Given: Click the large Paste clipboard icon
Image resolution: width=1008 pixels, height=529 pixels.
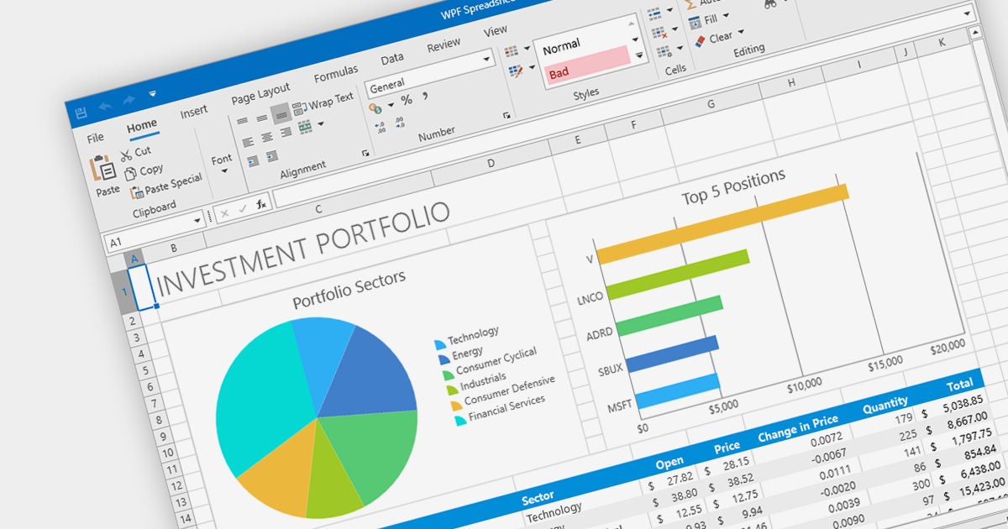Looking at the screenshot, I should 103,168.
